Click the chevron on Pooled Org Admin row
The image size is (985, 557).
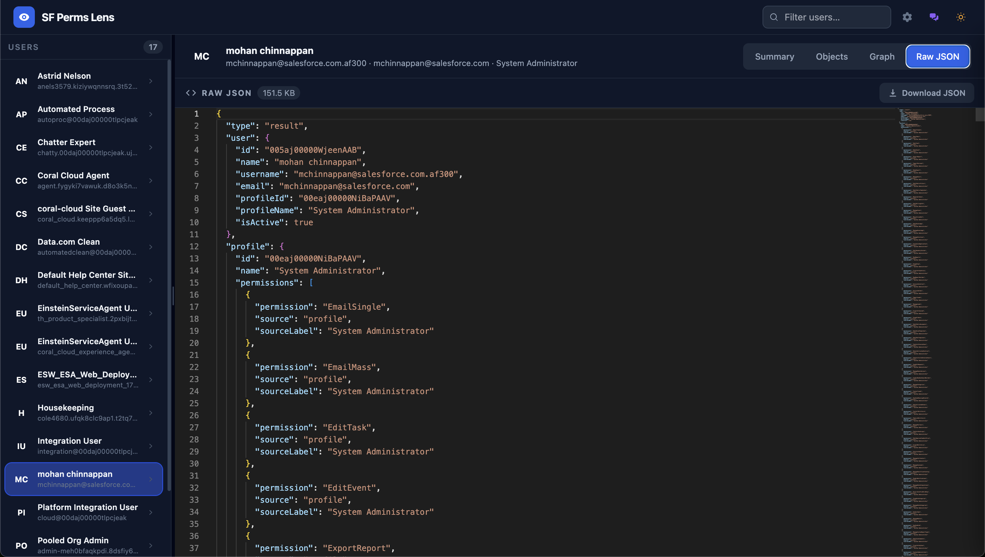coord(151,546)
